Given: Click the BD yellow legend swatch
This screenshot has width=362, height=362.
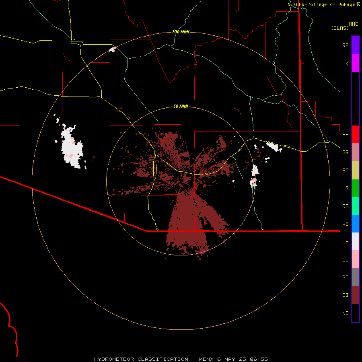Looking at the screenshot, I should pos(355,171).
